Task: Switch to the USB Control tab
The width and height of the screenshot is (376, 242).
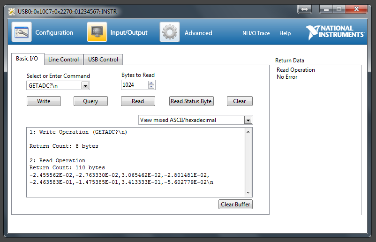Action: coord(103,60)
